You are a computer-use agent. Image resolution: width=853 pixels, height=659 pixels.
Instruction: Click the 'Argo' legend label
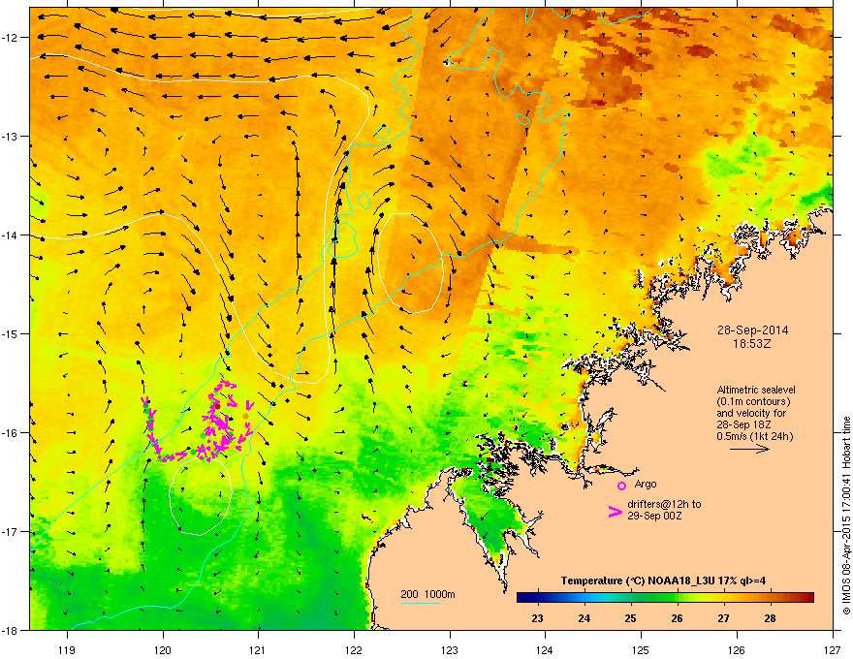point(646,484)
